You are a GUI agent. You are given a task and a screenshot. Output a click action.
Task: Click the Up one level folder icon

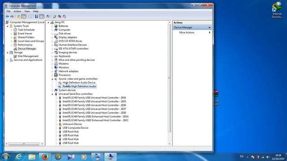coord(18,17)
